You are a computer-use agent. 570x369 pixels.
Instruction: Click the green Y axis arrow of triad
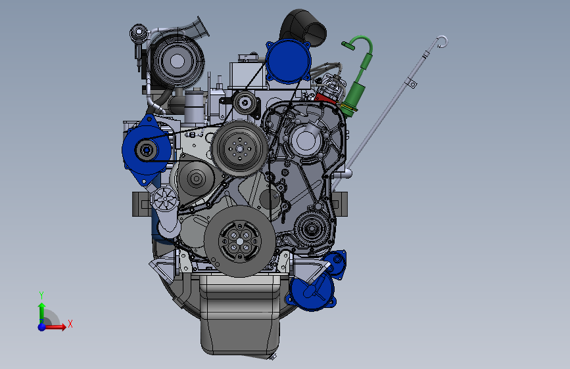point(41,313)
